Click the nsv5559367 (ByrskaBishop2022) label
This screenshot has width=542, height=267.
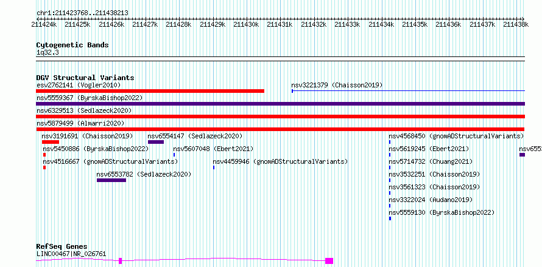tap(90, 98)
